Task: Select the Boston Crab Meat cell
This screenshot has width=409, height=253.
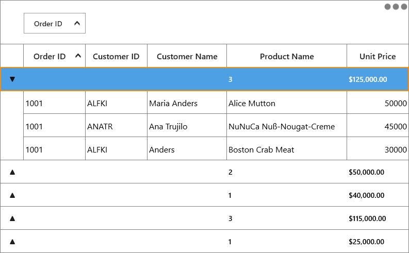Action: click(287, 148)
